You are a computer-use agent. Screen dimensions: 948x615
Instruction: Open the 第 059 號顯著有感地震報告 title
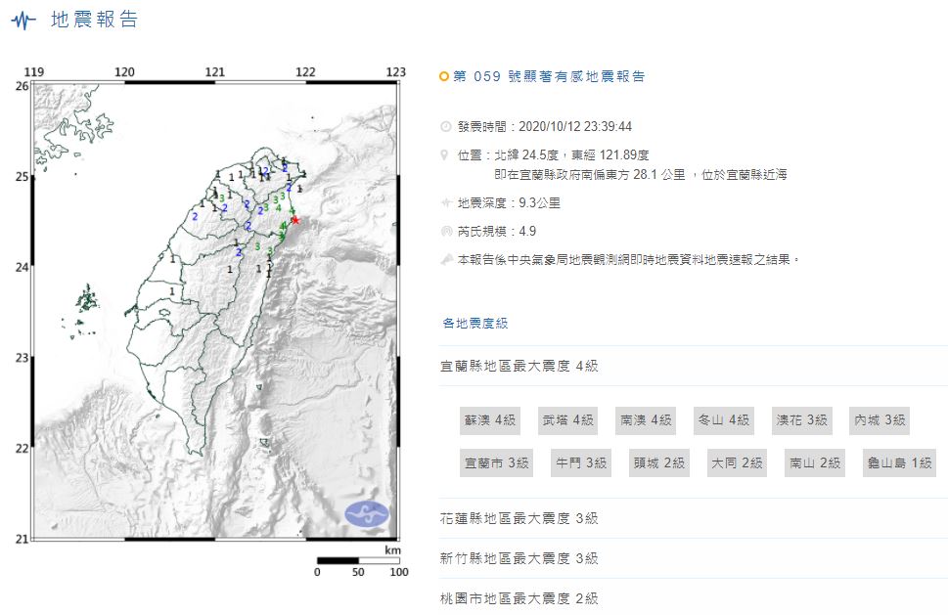point(549,76)
